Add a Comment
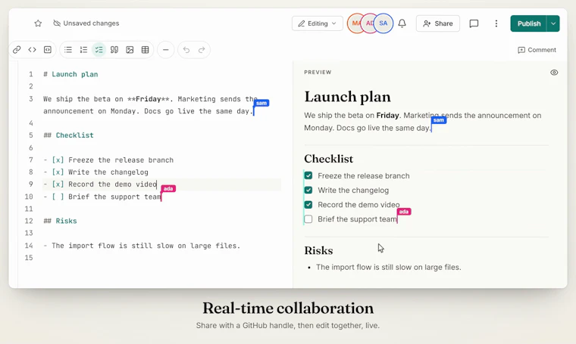 (x=537, y=50)
